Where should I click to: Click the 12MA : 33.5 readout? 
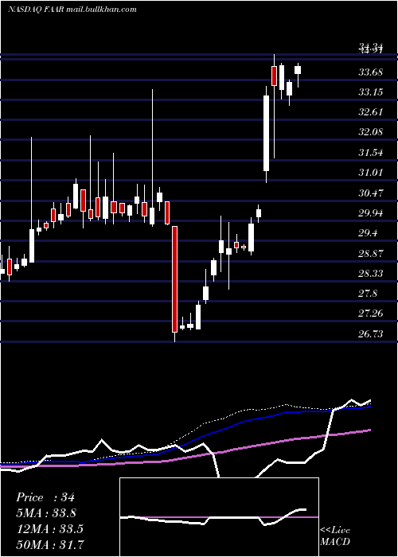pyautogui.click(x=49, y=529)
